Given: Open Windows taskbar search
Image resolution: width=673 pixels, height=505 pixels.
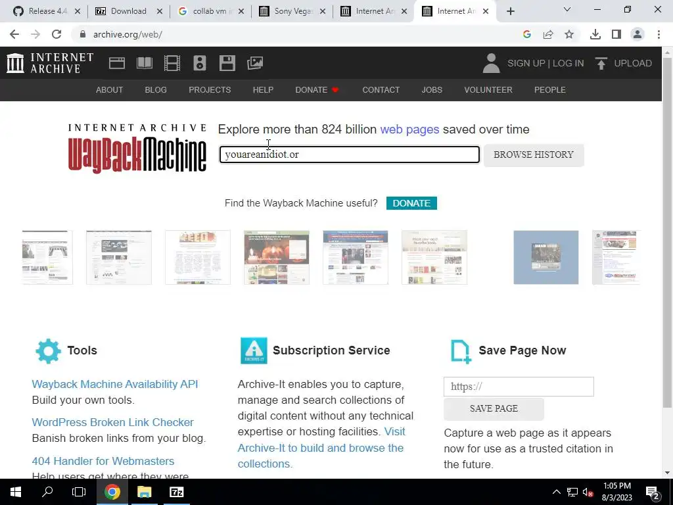Looking at the screenshot, I should [x=47, y=492].
